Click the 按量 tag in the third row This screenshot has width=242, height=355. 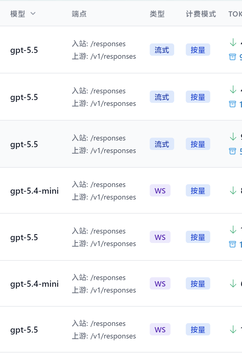(x=198, y=144)
